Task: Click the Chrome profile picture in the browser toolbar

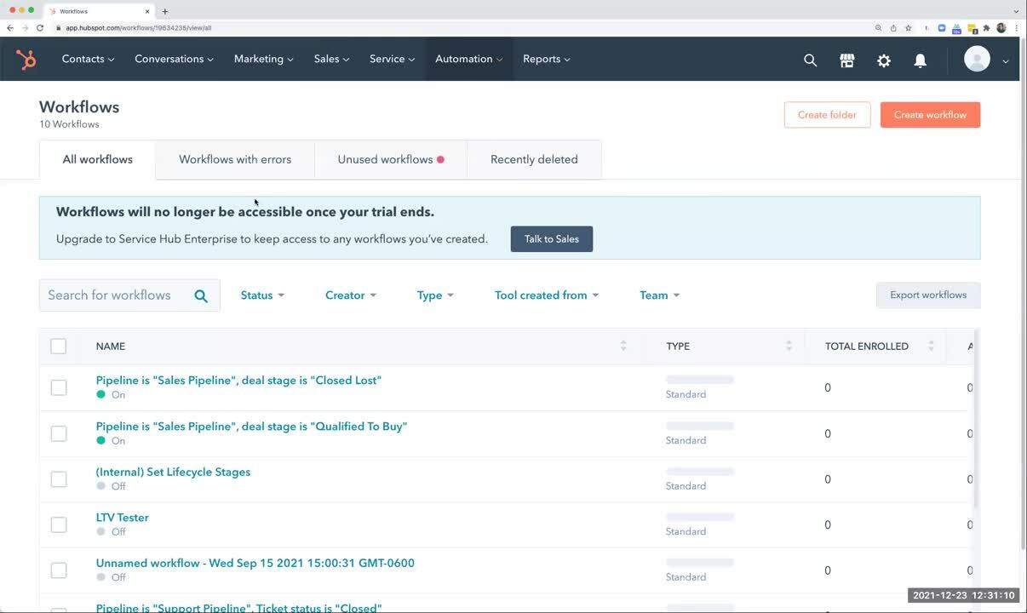Action: click(x=1001, y=28)
